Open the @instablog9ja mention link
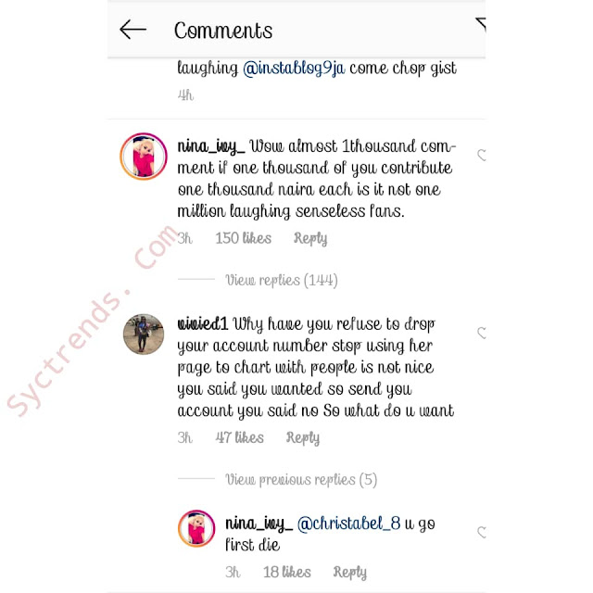Viewport: 593px width, 593px height. (x=294, y=69)
